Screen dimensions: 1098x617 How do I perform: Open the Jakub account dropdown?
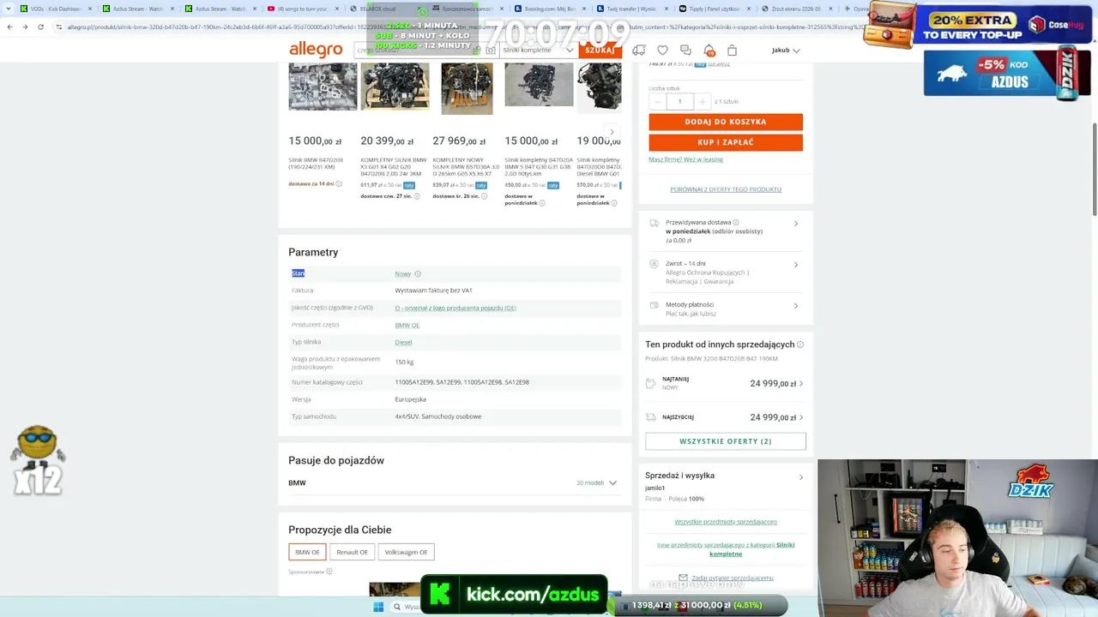click(x=786, y=51)
